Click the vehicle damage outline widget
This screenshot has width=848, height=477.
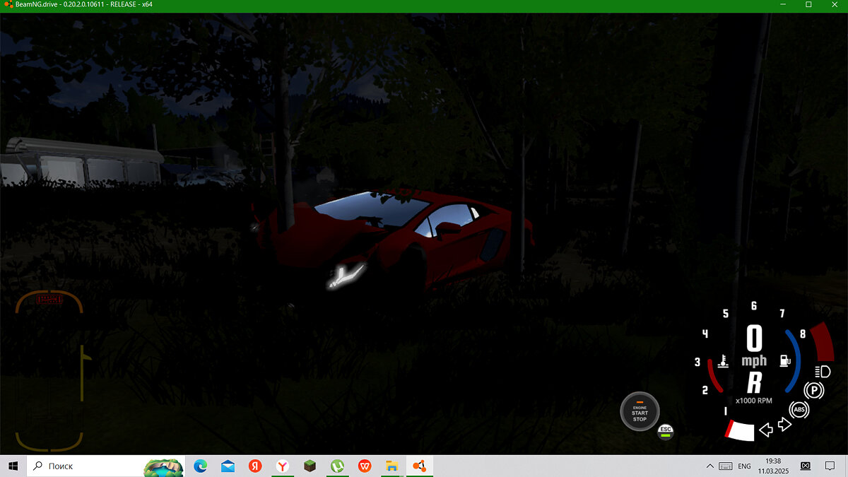point(50,371)
